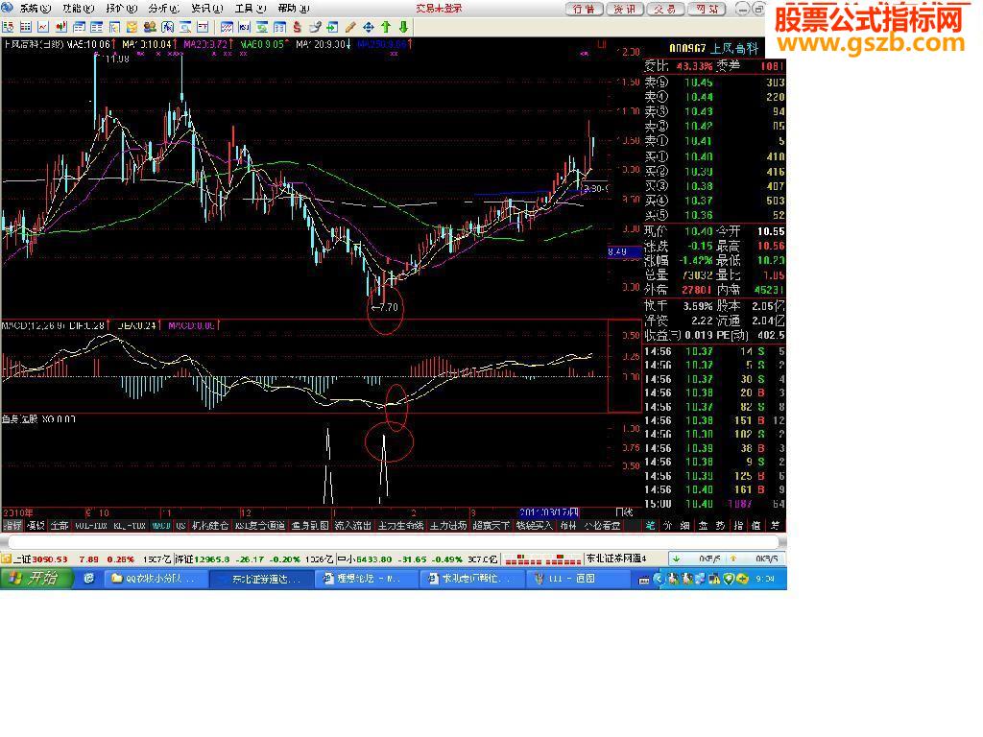Image resolution: width=983 pixels, height=737 pixels.
Task: Open Internet Explorer quick launch icon
Action: point(89,579)
